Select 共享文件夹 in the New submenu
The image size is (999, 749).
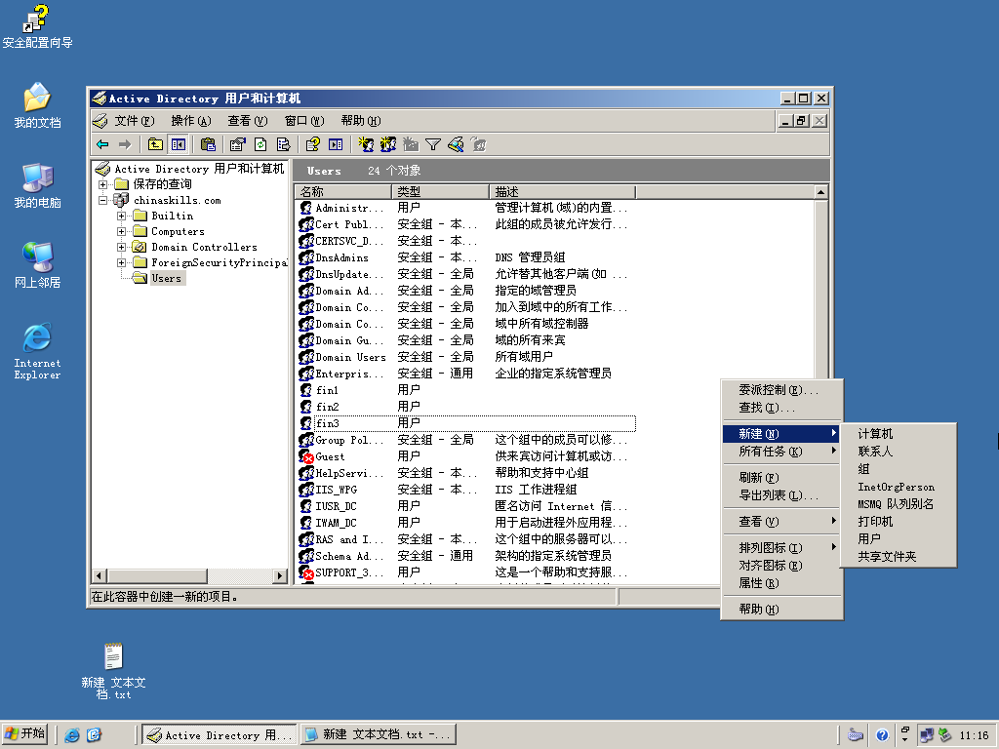click(899, 557)
